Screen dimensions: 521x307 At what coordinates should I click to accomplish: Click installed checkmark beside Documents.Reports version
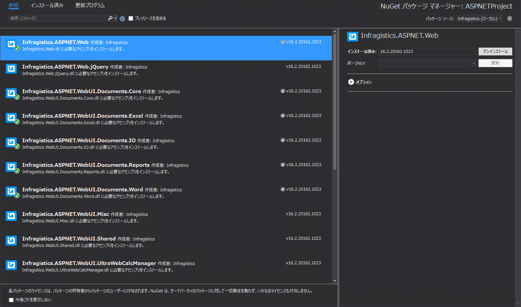283,165
